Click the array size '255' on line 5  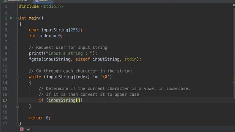coord(74,30)
